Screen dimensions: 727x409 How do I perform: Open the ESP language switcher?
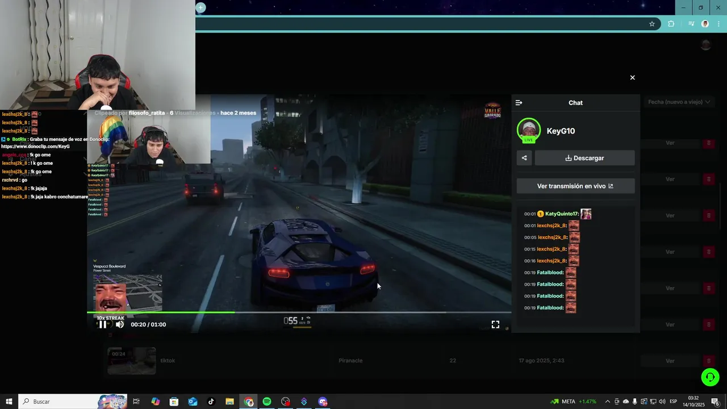tap(674, 402)
